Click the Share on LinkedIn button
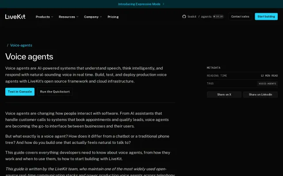This screenshot has height=176, width=283. (x=260, y=95)
